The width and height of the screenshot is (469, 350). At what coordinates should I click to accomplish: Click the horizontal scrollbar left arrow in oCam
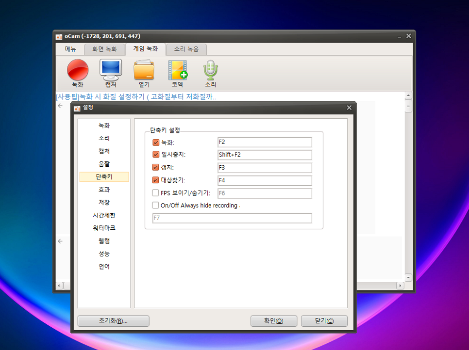coord(59,286)
